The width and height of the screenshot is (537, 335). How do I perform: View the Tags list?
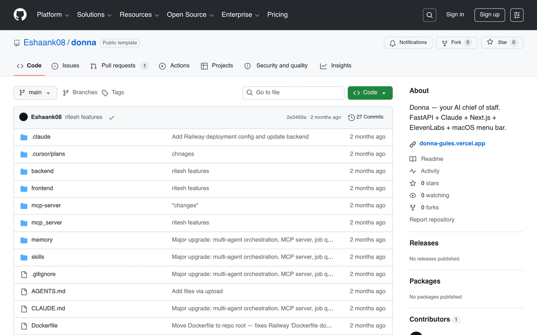(113, 92)
